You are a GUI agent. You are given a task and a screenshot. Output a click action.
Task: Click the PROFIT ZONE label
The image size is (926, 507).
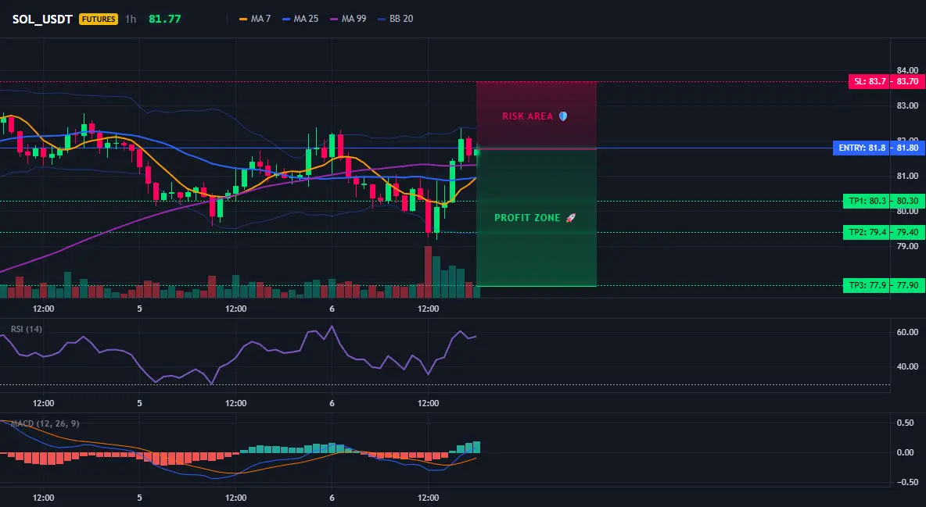(527, 218)
